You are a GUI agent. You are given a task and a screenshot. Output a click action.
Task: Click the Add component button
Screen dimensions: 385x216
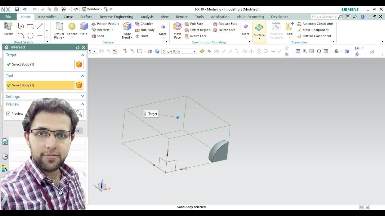[x=290, y=30]
